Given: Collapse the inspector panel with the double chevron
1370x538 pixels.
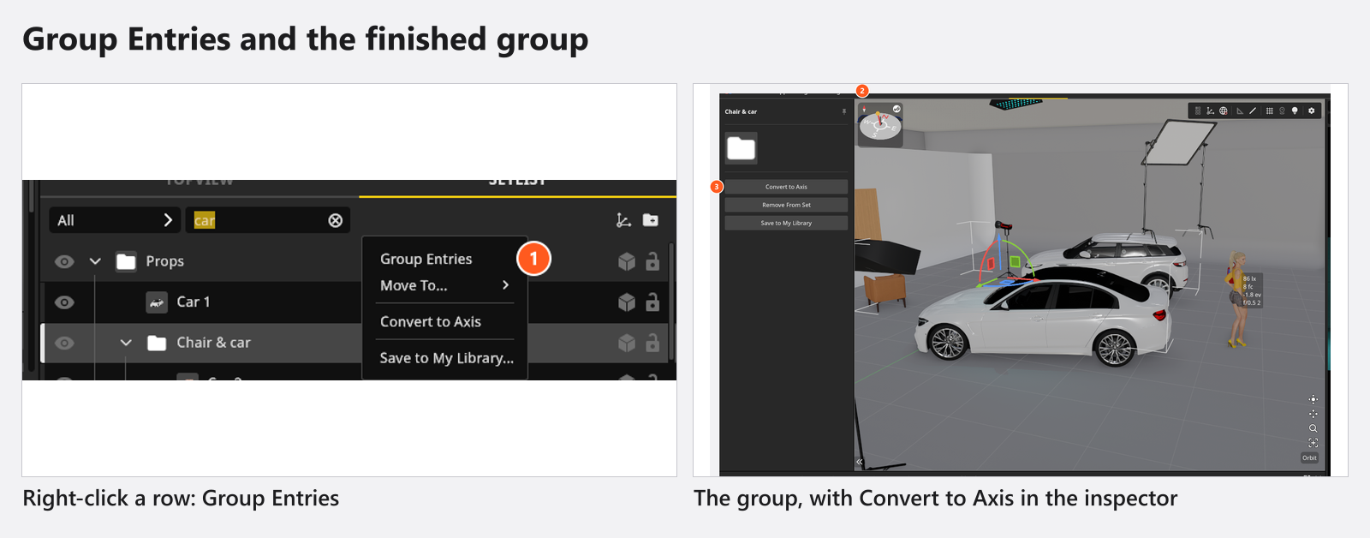Looking at the screenshot, I should click(x=860, y=462).
